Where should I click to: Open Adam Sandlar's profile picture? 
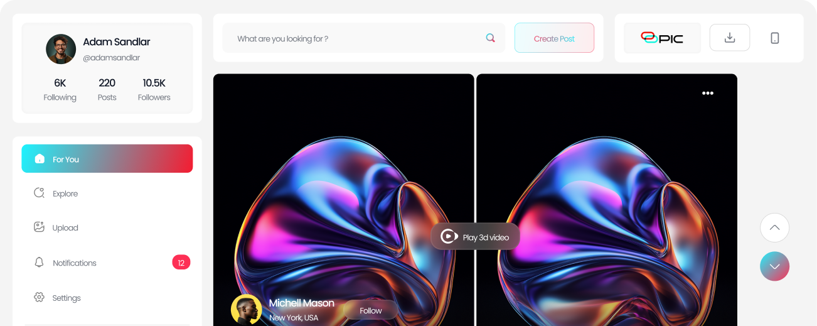point(61,49)
